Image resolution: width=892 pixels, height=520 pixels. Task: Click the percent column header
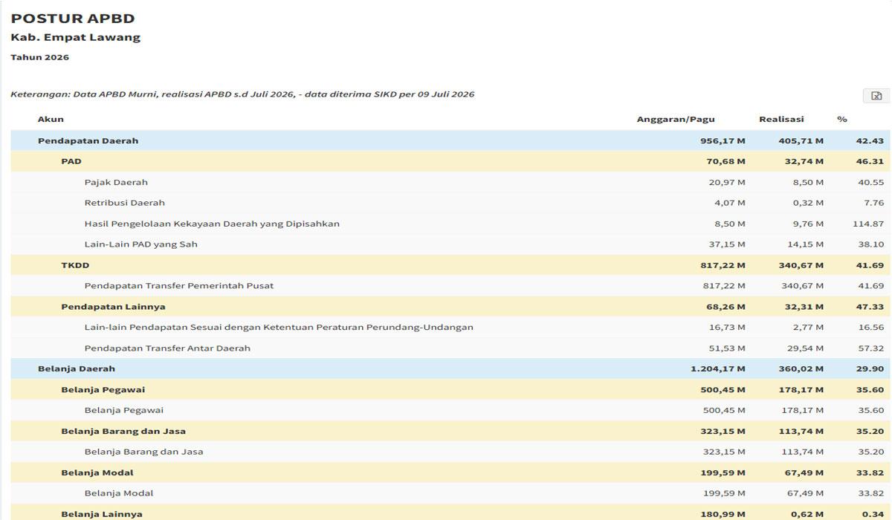[x=842, y=119]
